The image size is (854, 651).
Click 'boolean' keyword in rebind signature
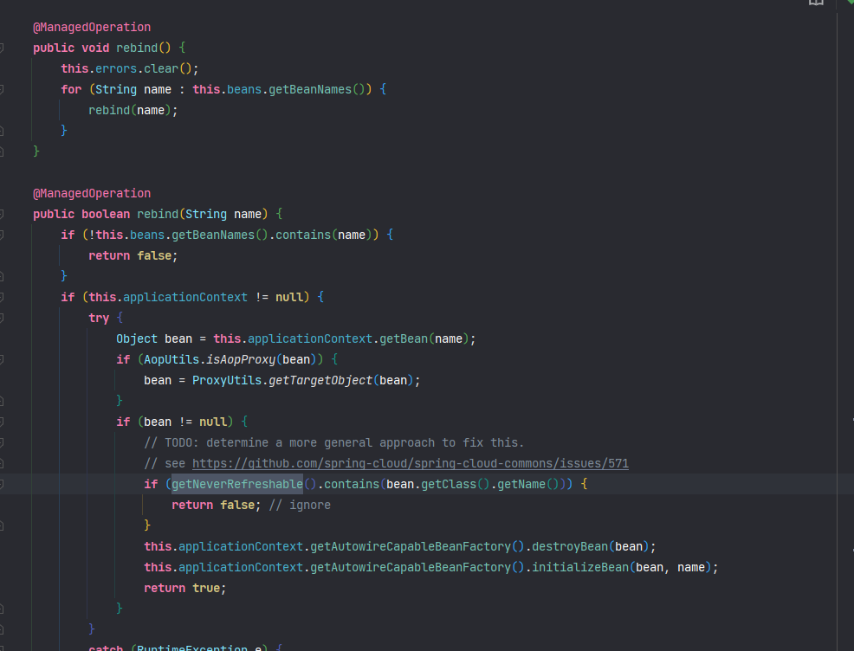click(106, 214)
